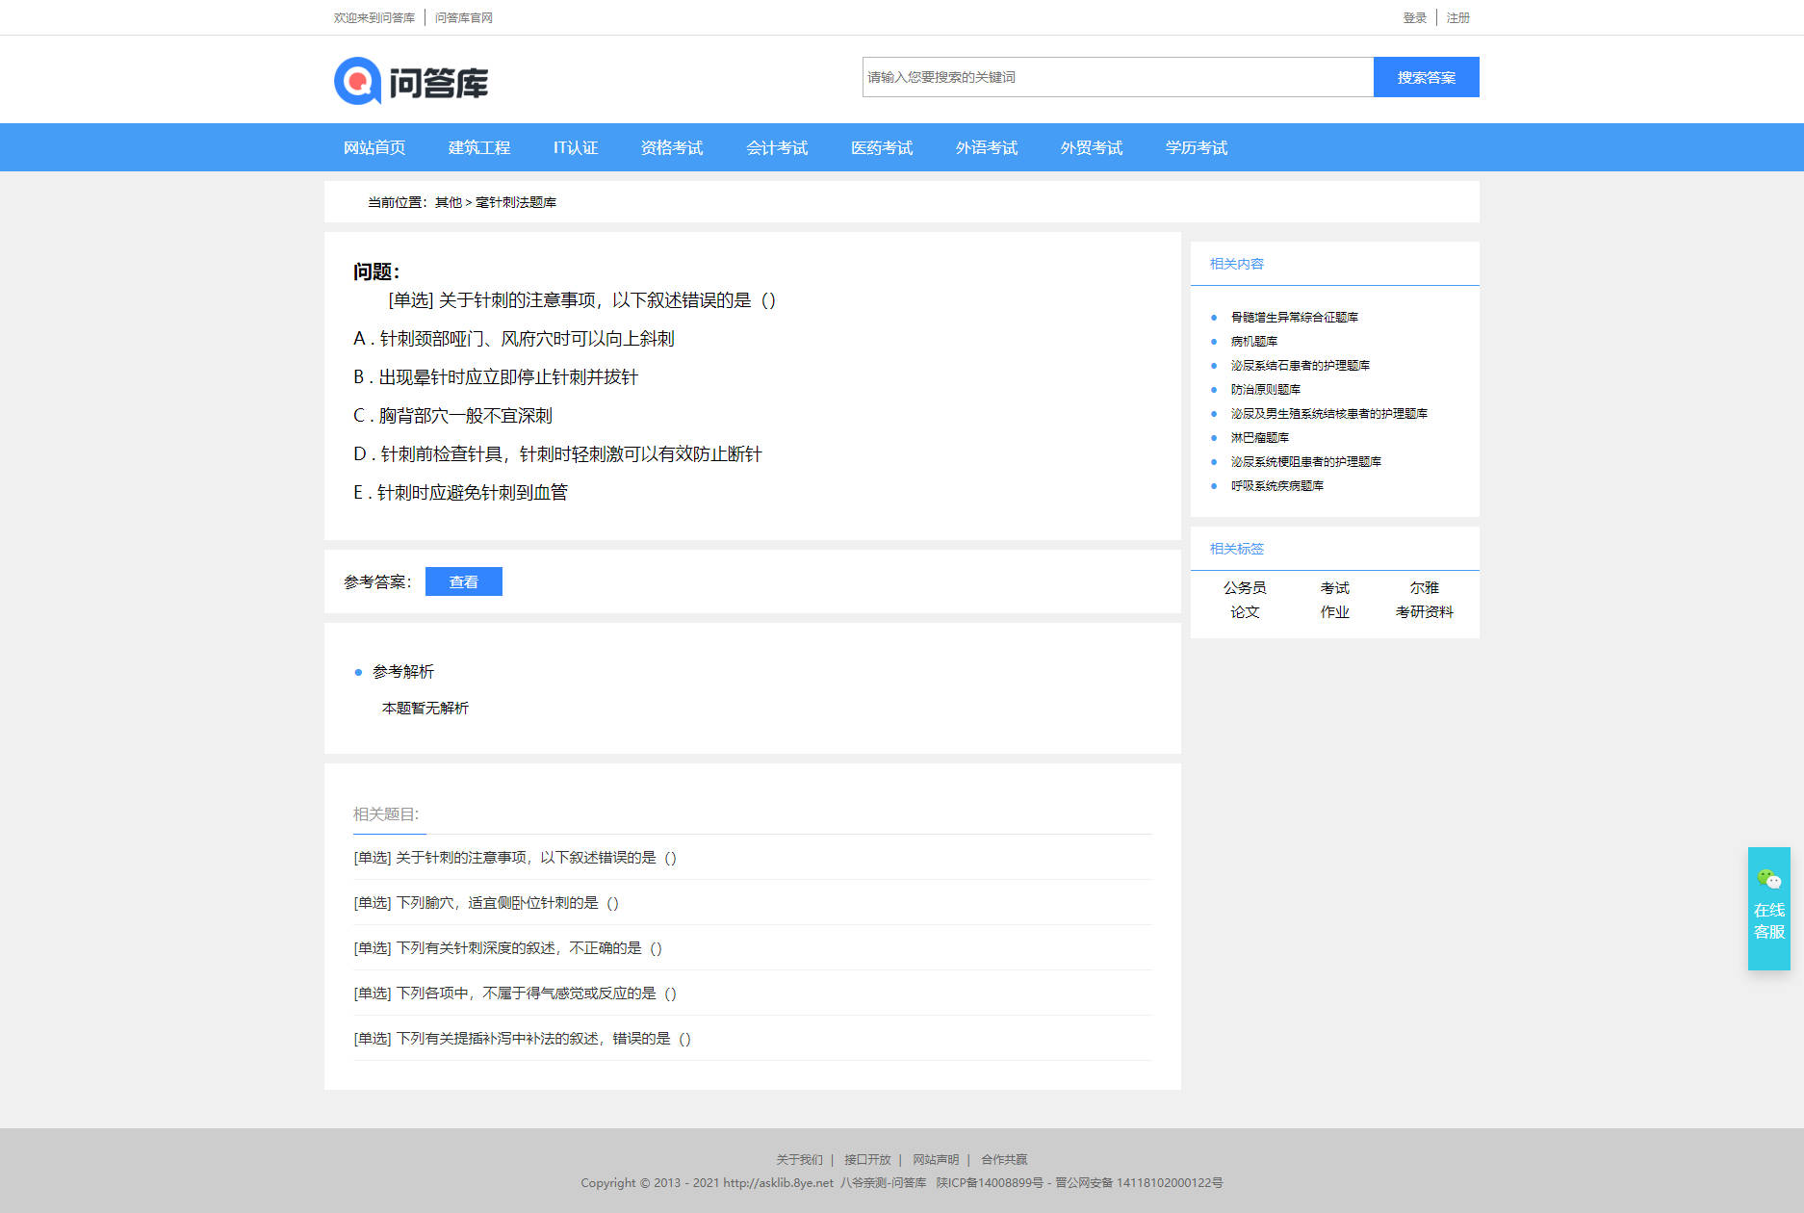Screen dimensions: 1804x1213
Task: Click the 注册 link at top
Action: click(1457, 17)
